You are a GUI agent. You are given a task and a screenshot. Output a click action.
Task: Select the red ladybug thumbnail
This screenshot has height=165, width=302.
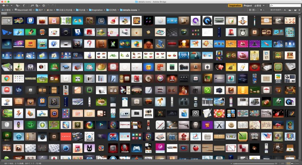(x=196, y=148)
